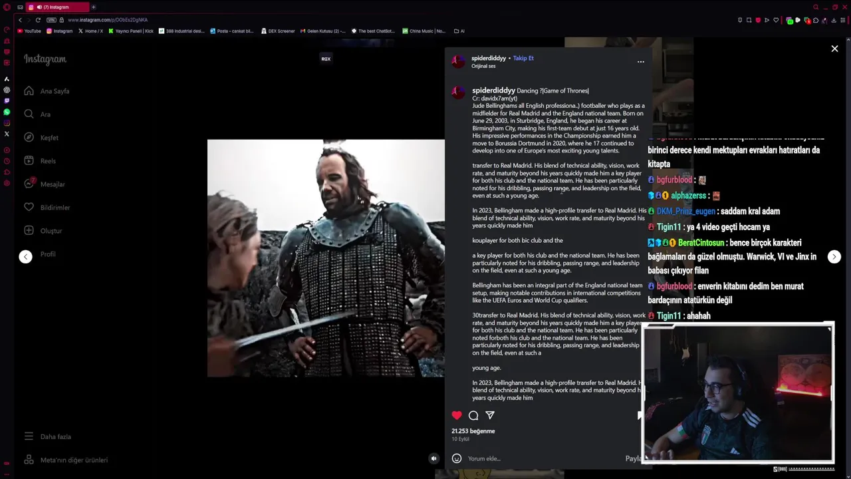The height and width of the screenshot is (479, 851).
Task: Add page to bookmarks heart icon
Action: coord(776,20)
